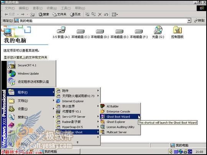Select Multicast Server menu entry

coord(120,132)
